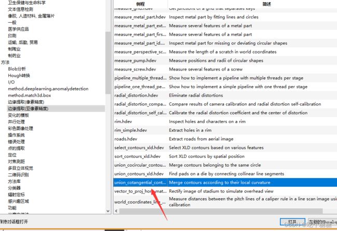Select example roads.hdev
Viewport: 337px width, 231px height.
pyautogui.click(x=225, y=139)
